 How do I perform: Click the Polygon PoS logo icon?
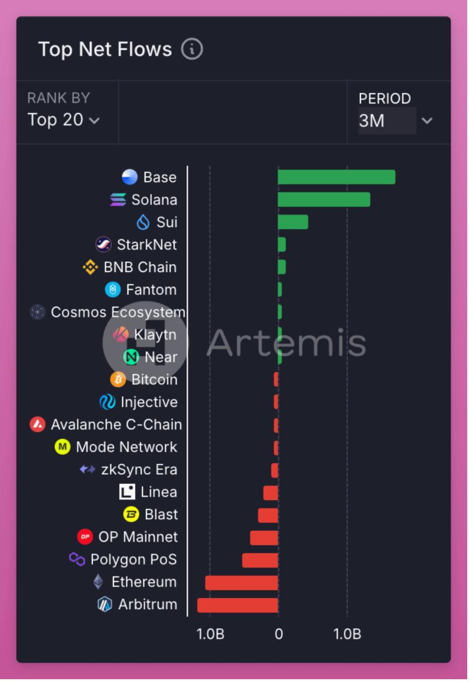click(x=77, y=560)
